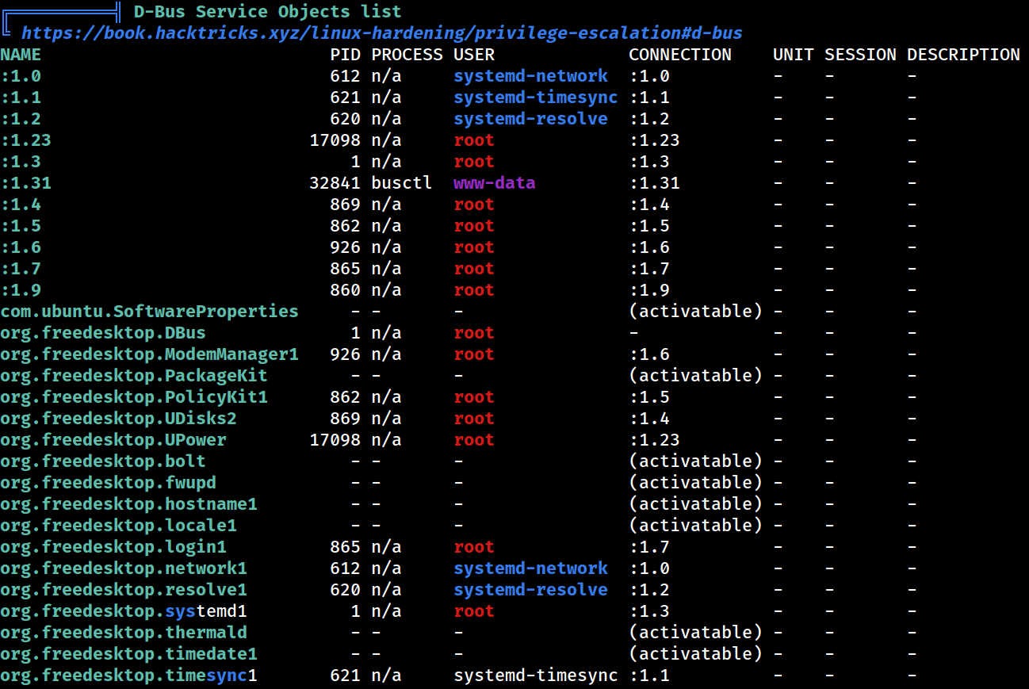
Task: Select org.freedesktop.bolt service name
Action: coord(103,461)
